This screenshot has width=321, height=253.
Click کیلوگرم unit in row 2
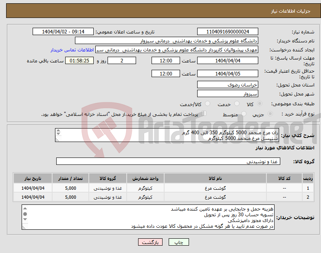pyautogui.click(x=145, y=197)
